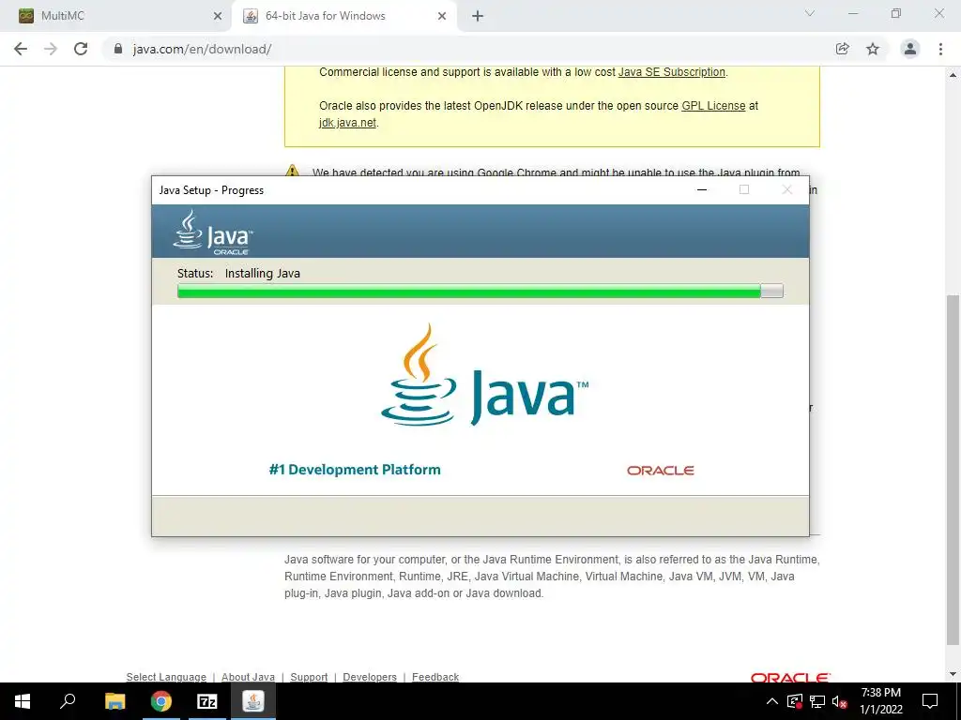Screen dimensions: 961x720
Task: Go back to the previous page
Action: click(21, 49)
